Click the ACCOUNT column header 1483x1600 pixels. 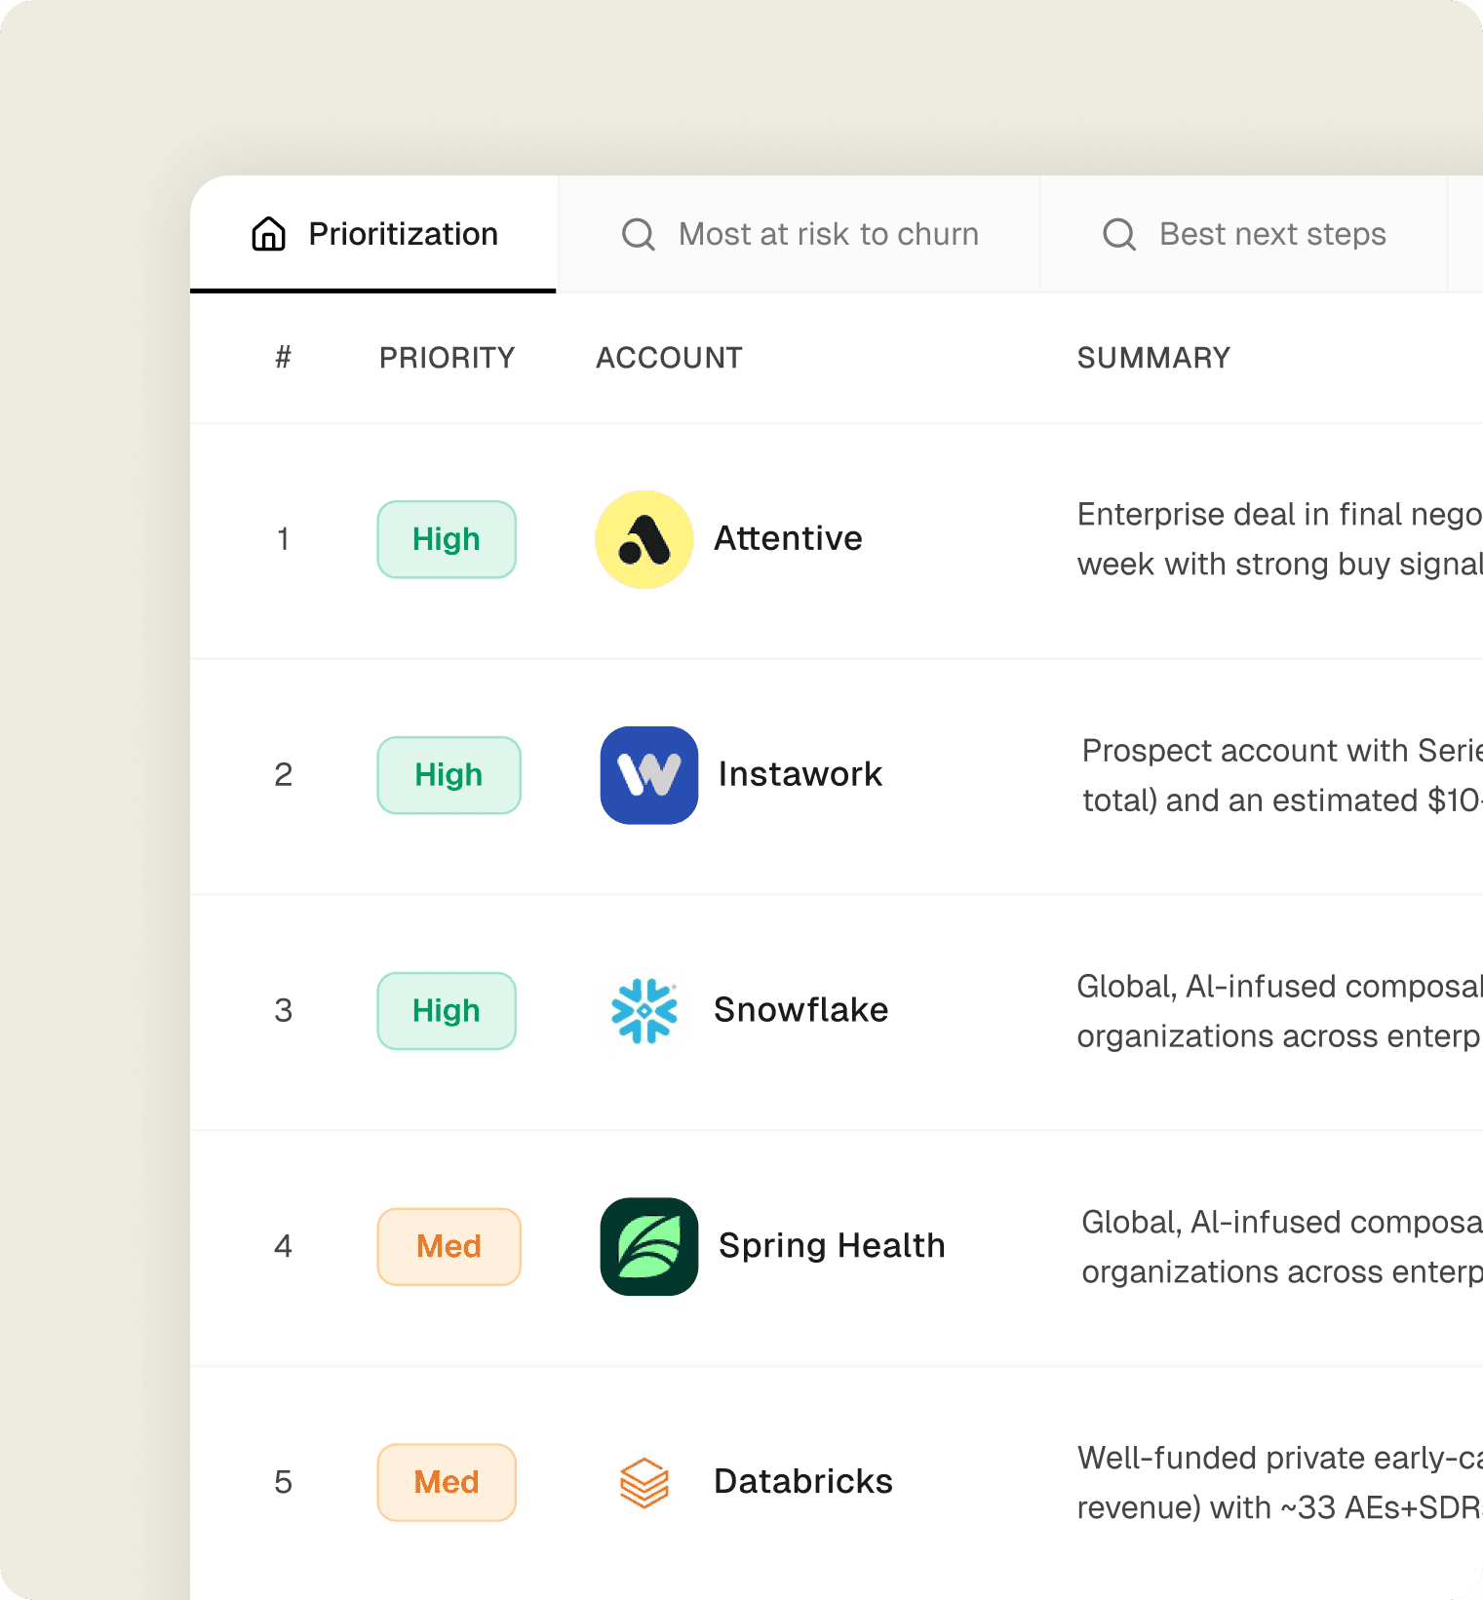click(x=669, y=358)
